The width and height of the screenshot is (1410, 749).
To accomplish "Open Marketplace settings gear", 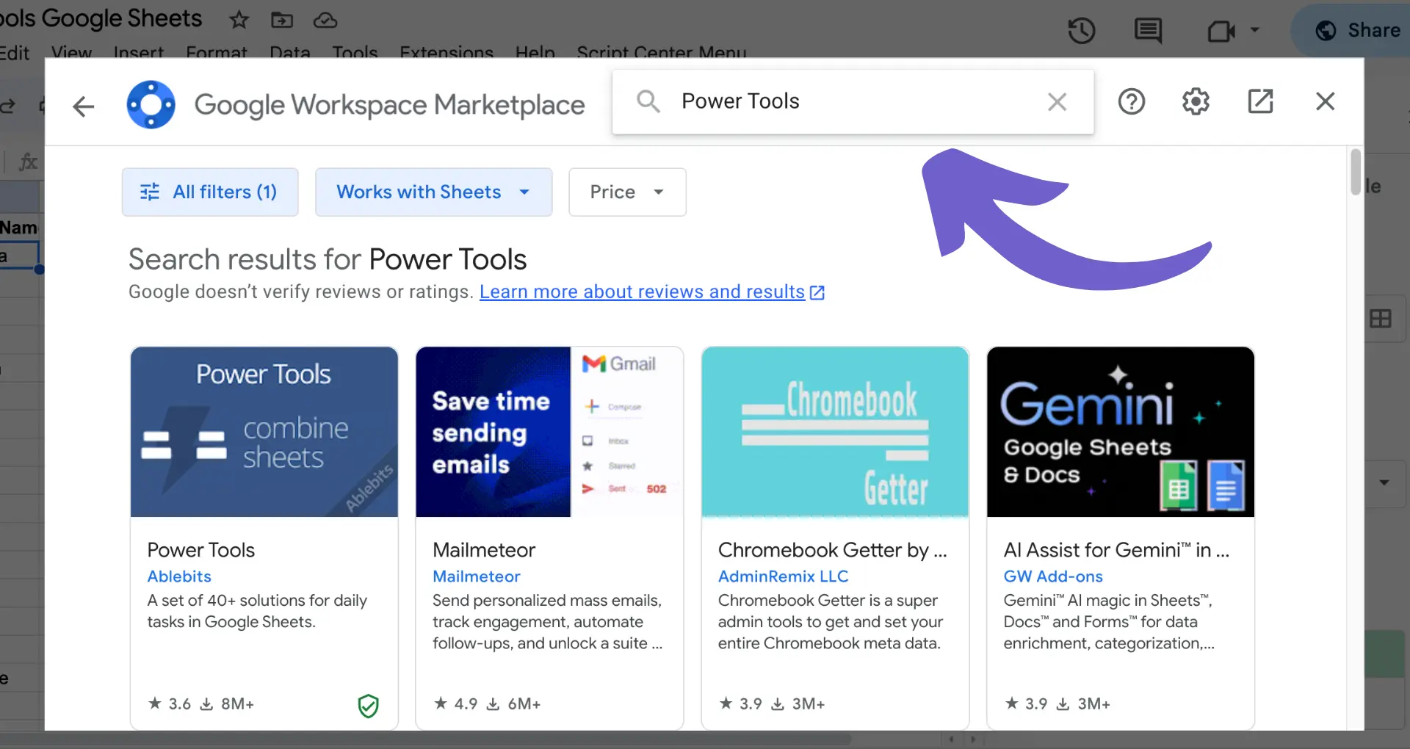I will point(1196,101).
